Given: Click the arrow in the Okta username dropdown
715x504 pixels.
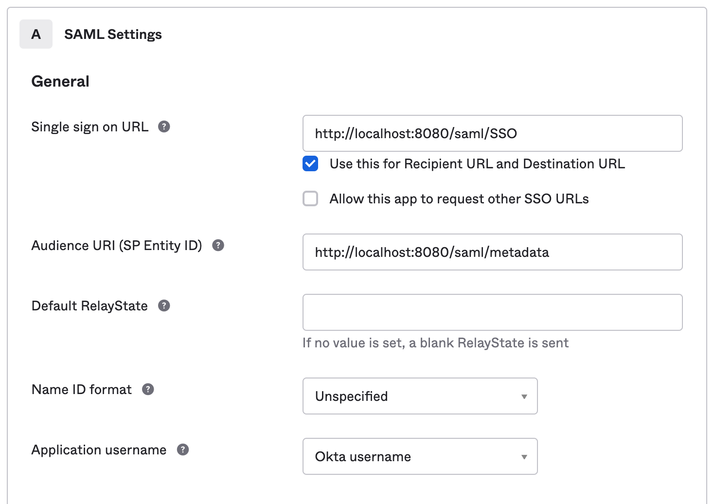Looking at the screenshot, I should pos(524,457).
